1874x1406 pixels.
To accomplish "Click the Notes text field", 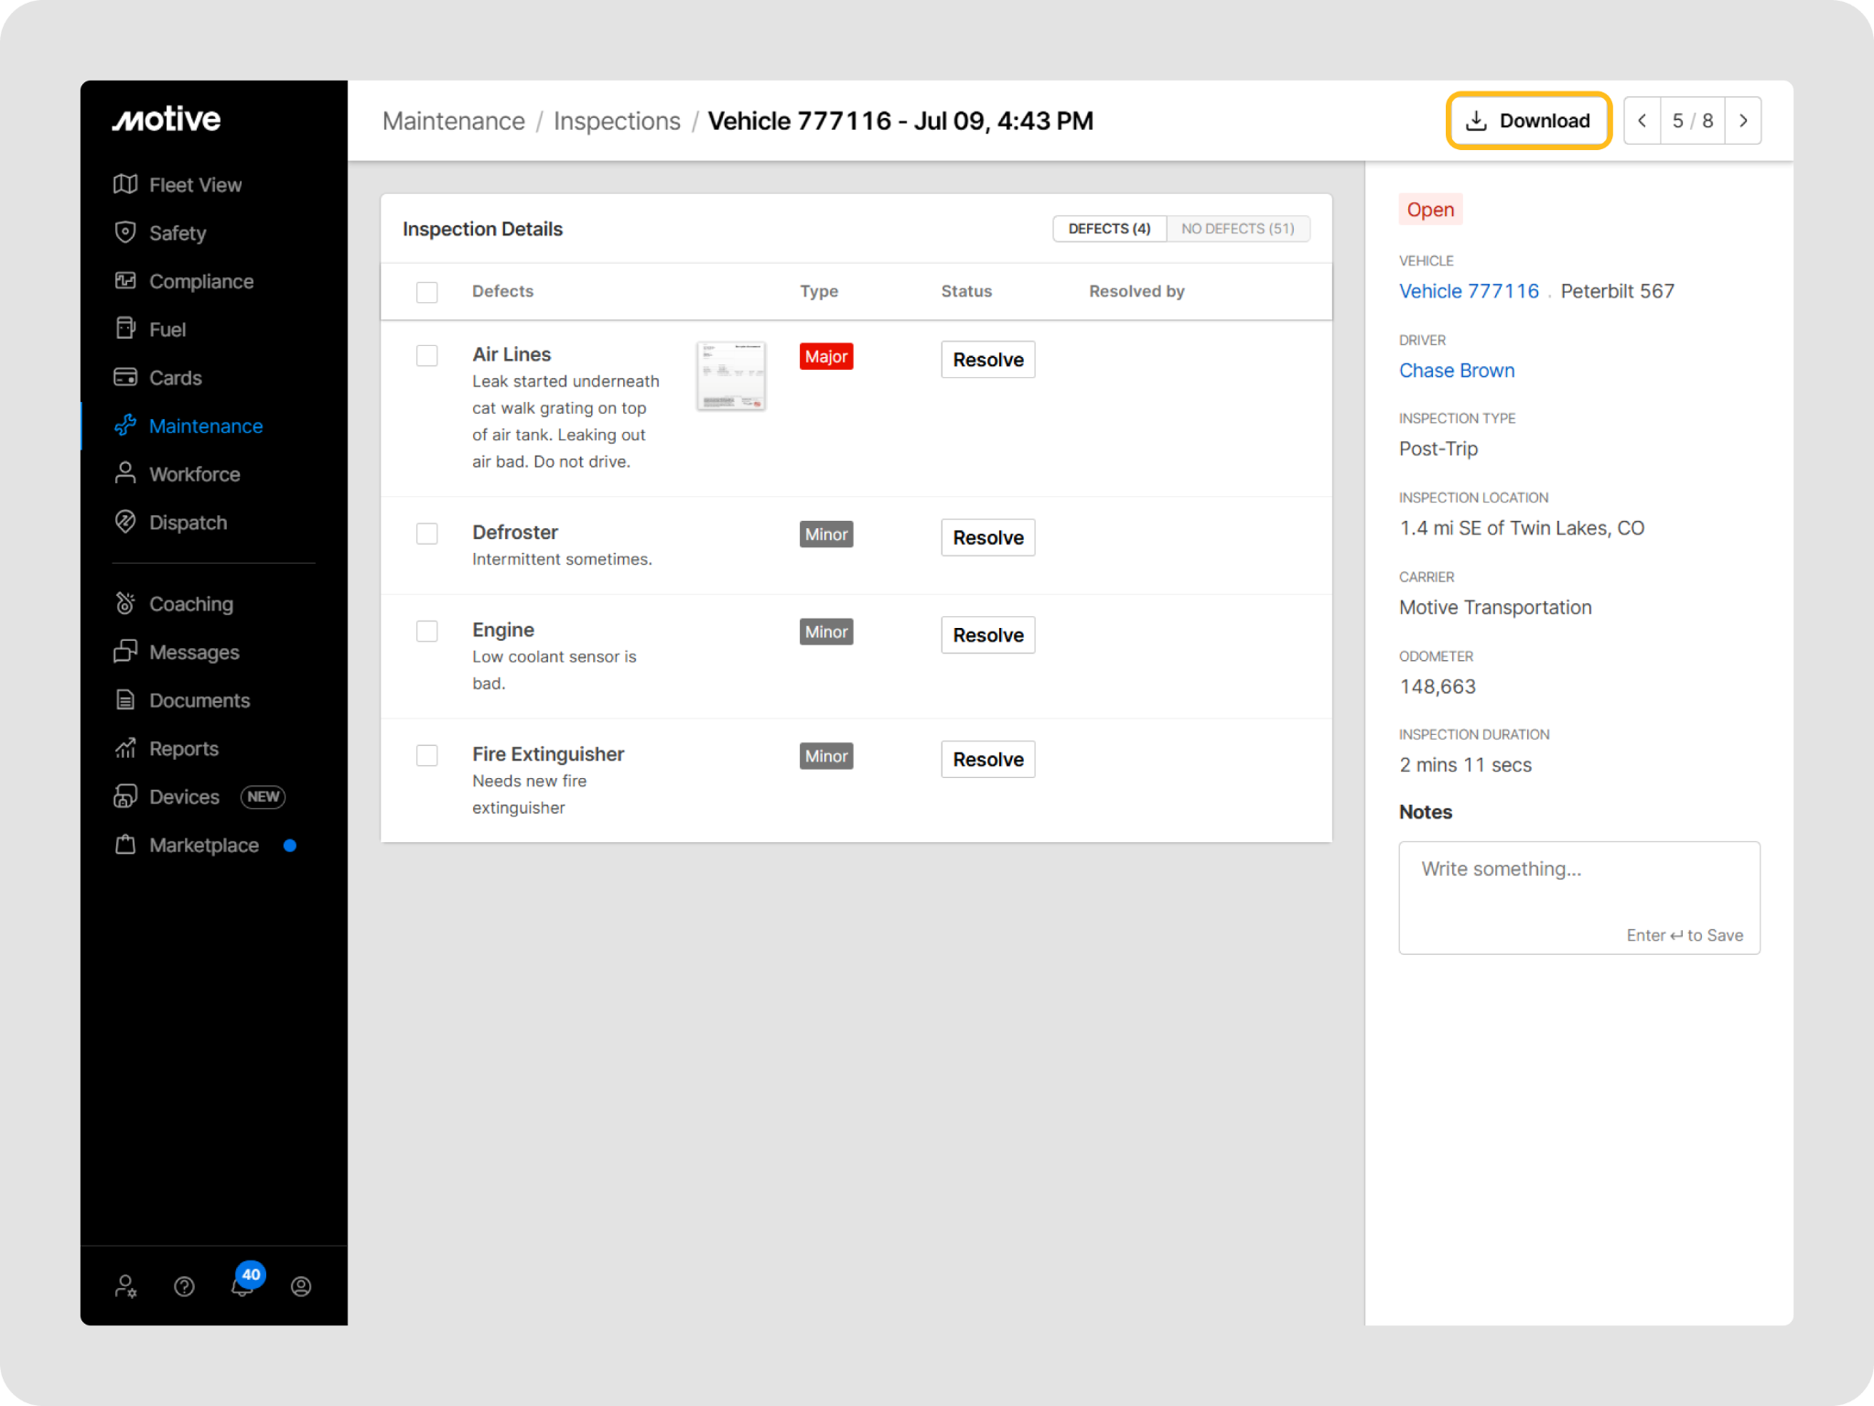I will (1578, 896).
